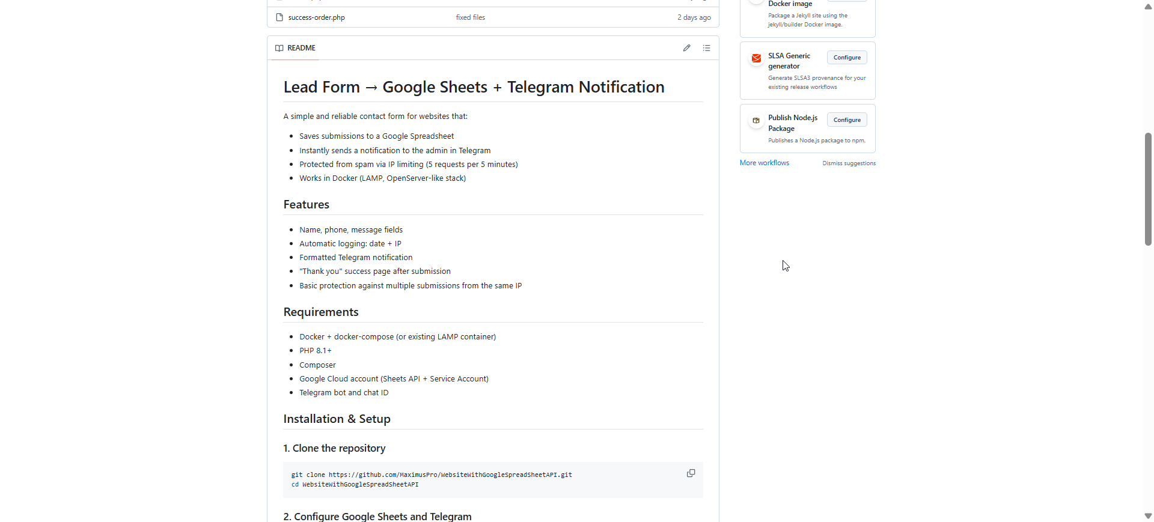The image size is (1154, 522).
Task: Copy the git clone code block
Action: [691, 473]
